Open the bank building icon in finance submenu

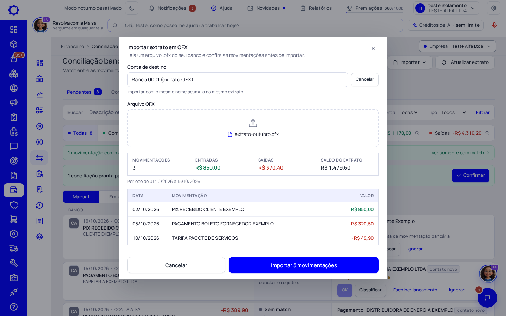pyautogui.click(x=39, y=79)
